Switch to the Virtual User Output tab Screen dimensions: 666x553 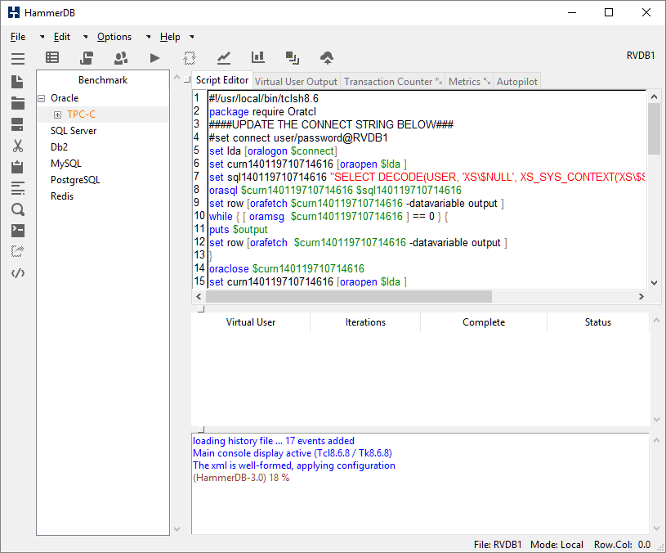pos(296,81)
